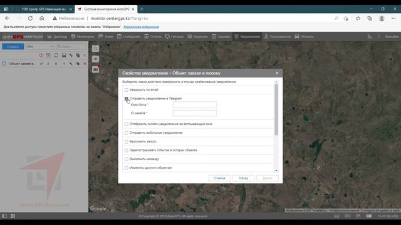Edit the notification via its row wrench icon
The width and height of the screenshot is (401, 225).
(71, 64)
